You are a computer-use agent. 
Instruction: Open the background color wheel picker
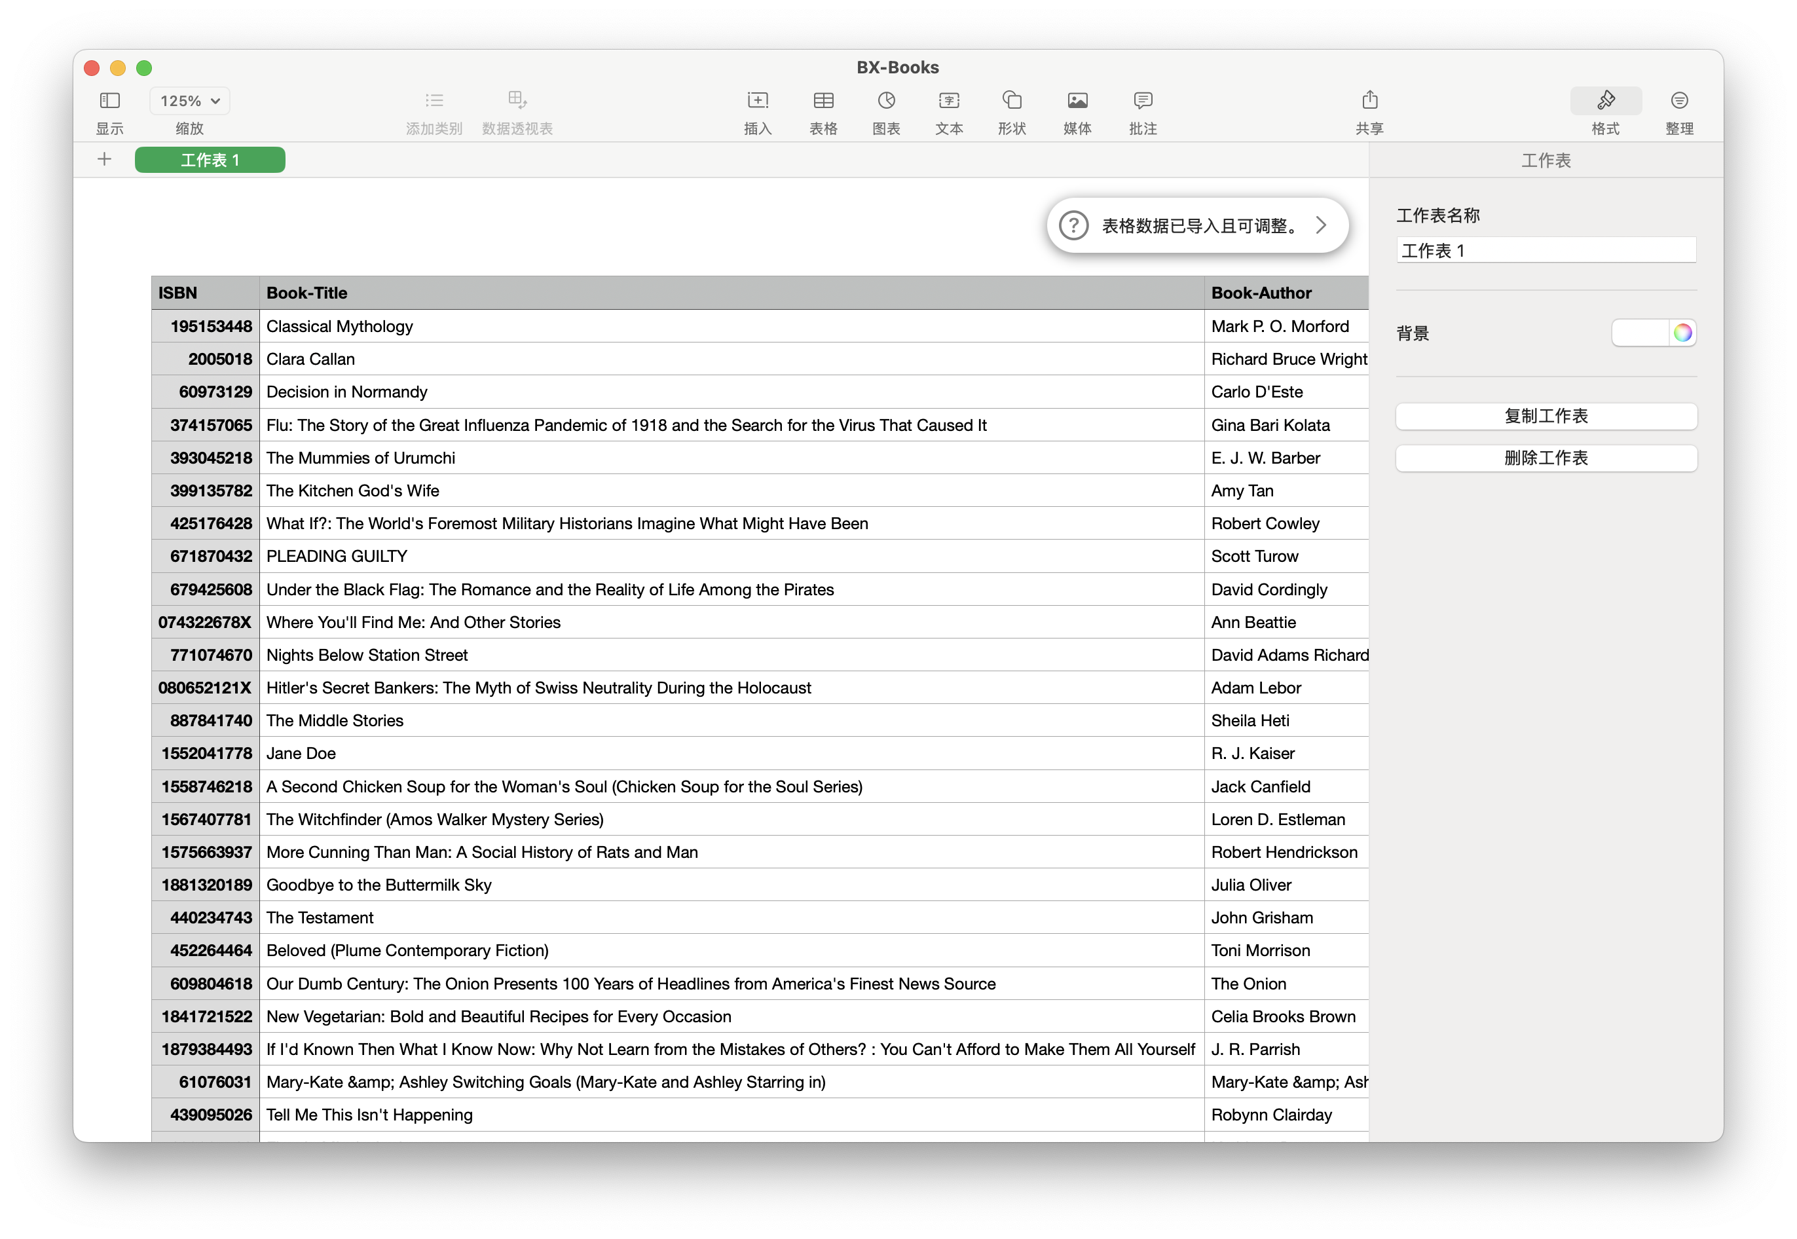[1682, 333]
